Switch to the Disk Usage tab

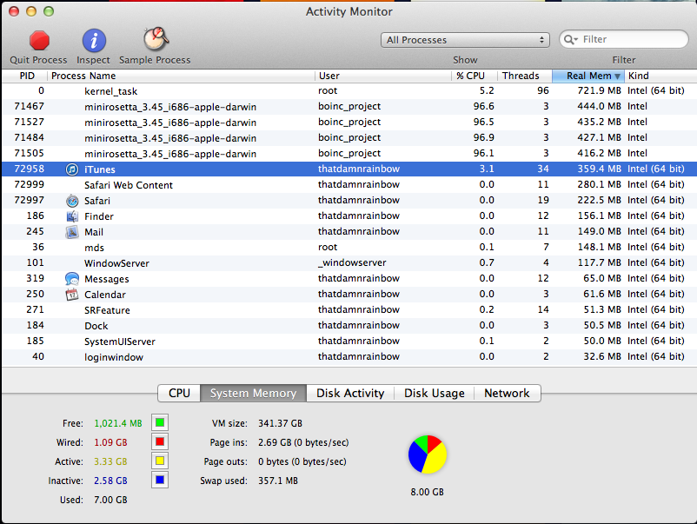pyautogui.click(x=435, y=394)
